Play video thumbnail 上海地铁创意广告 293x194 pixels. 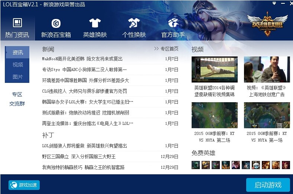point(267,69)
